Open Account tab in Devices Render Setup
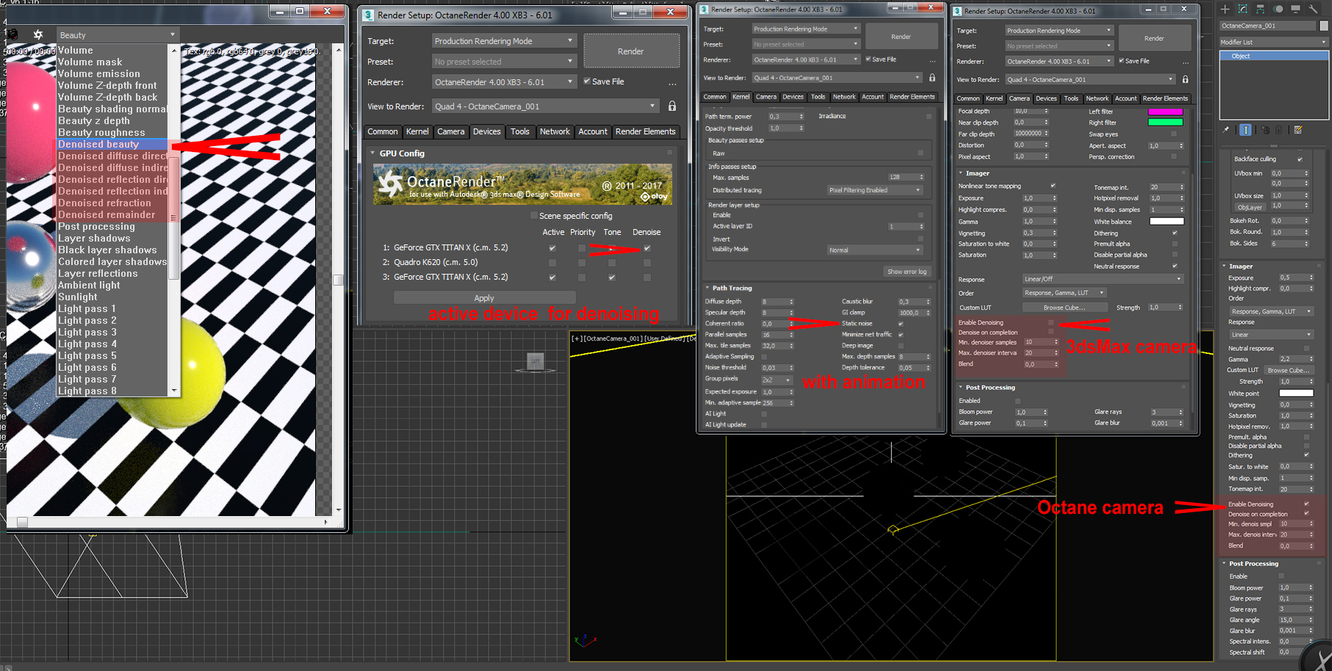This screenshot has width=1332, height=671. [x=593, y=131]
